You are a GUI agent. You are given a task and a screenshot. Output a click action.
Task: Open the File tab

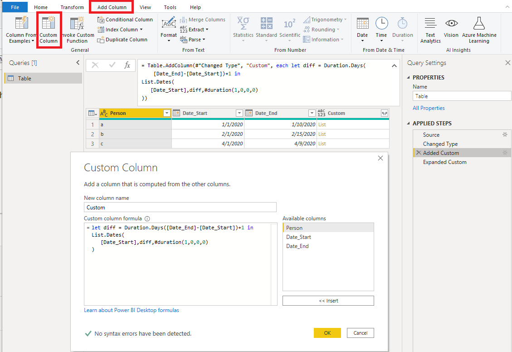15,7
